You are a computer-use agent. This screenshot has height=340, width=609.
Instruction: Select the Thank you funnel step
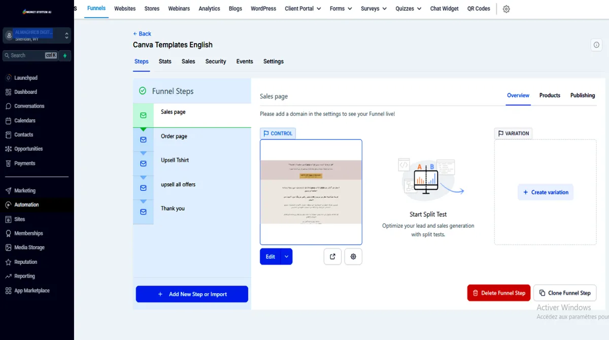pyautogui.click(x=192, y=212)
